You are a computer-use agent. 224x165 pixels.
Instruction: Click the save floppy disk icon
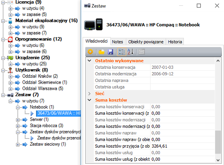(x=110, y=52)
